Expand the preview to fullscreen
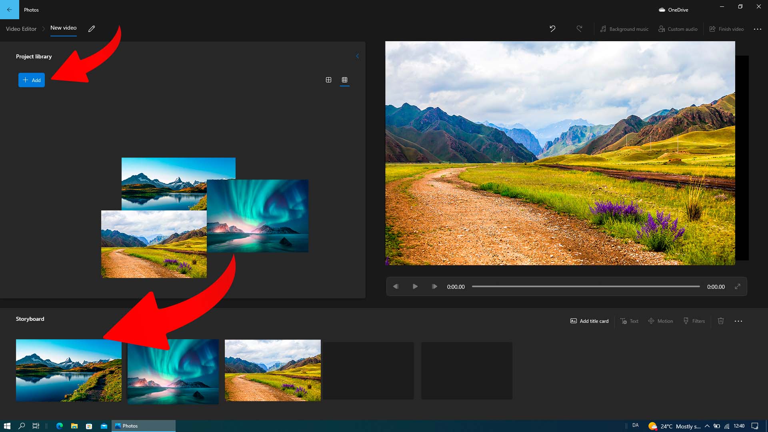Viewport: 768px width, 432px height. pyautogui.click(x=737, y=286)
